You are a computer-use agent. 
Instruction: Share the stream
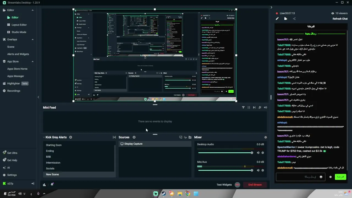294,19
